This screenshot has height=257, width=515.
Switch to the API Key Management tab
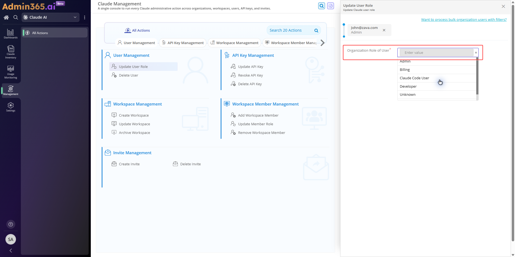pyautogui.click(x=183, y=43)
